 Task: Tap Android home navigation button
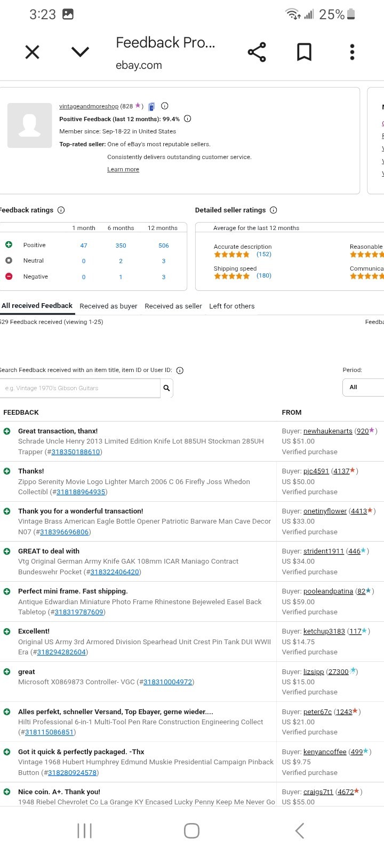191,831
